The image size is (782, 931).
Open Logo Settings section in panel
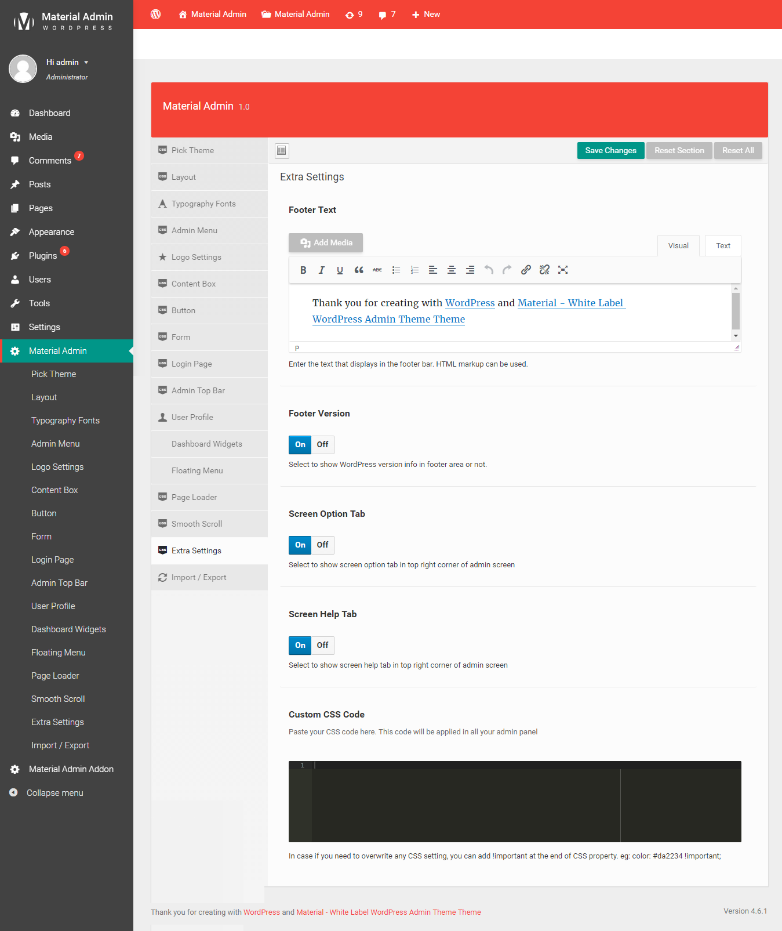[x=209, y=258]
